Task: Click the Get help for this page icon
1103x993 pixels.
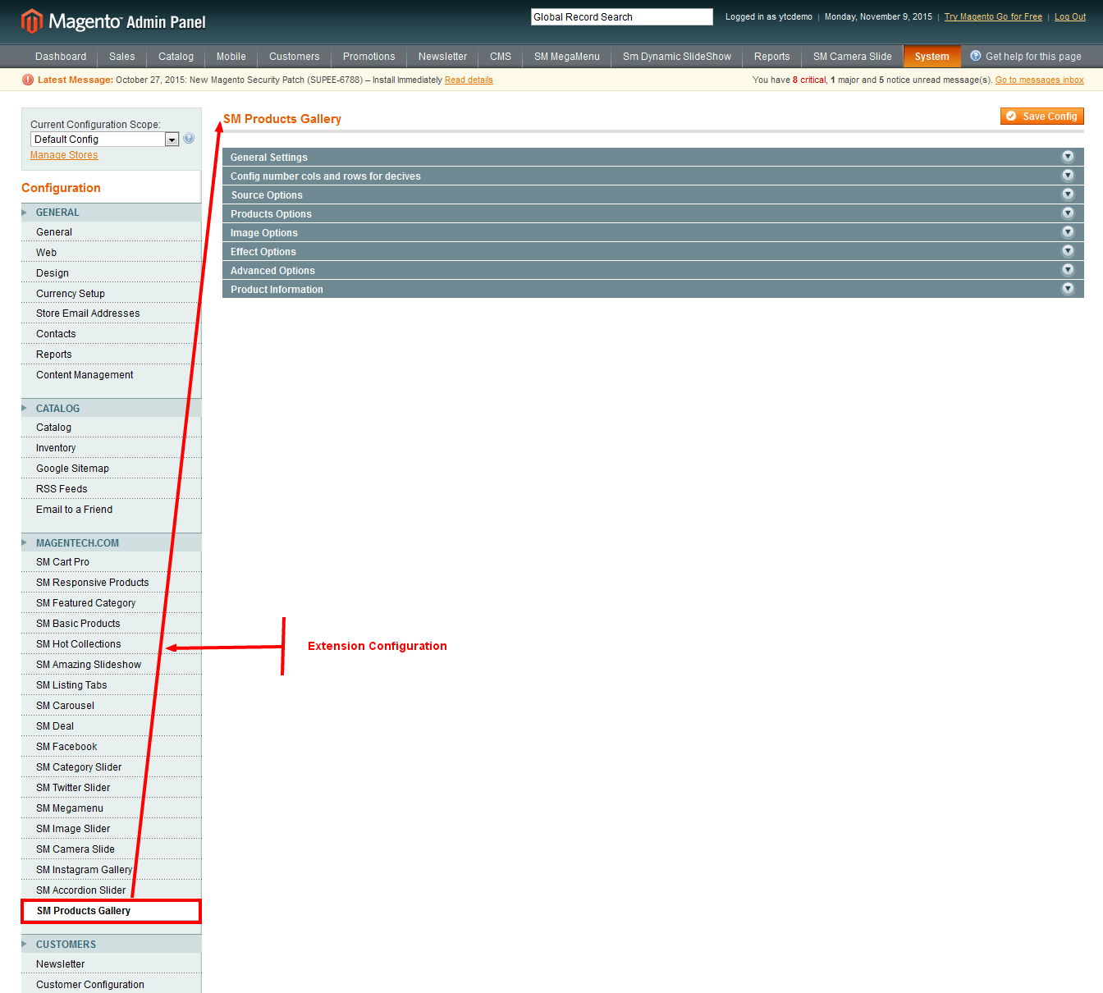Action: point(976,56)
